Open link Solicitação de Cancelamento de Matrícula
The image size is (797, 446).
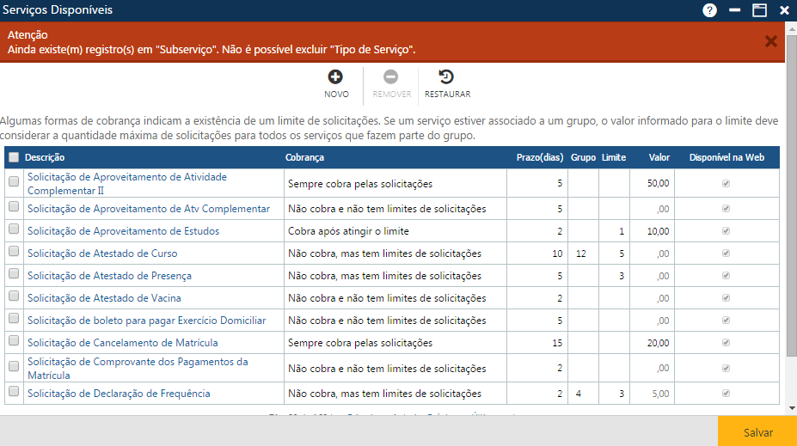(122, 343)
